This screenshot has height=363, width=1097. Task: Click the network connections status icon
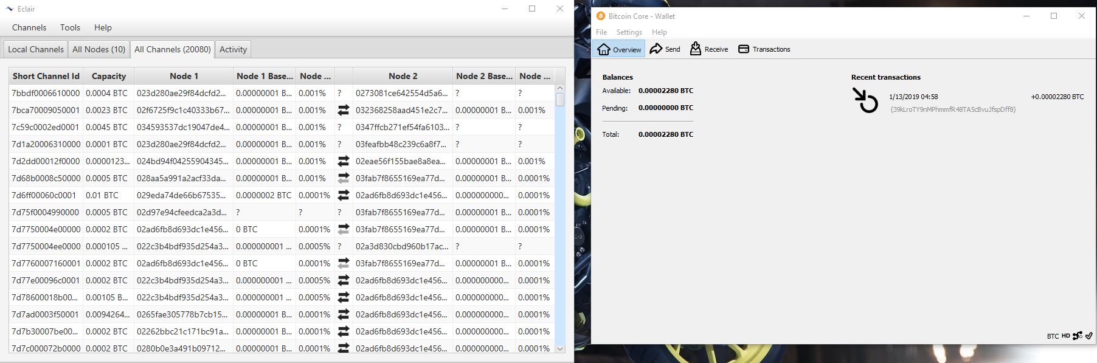tap(1078, 336)
